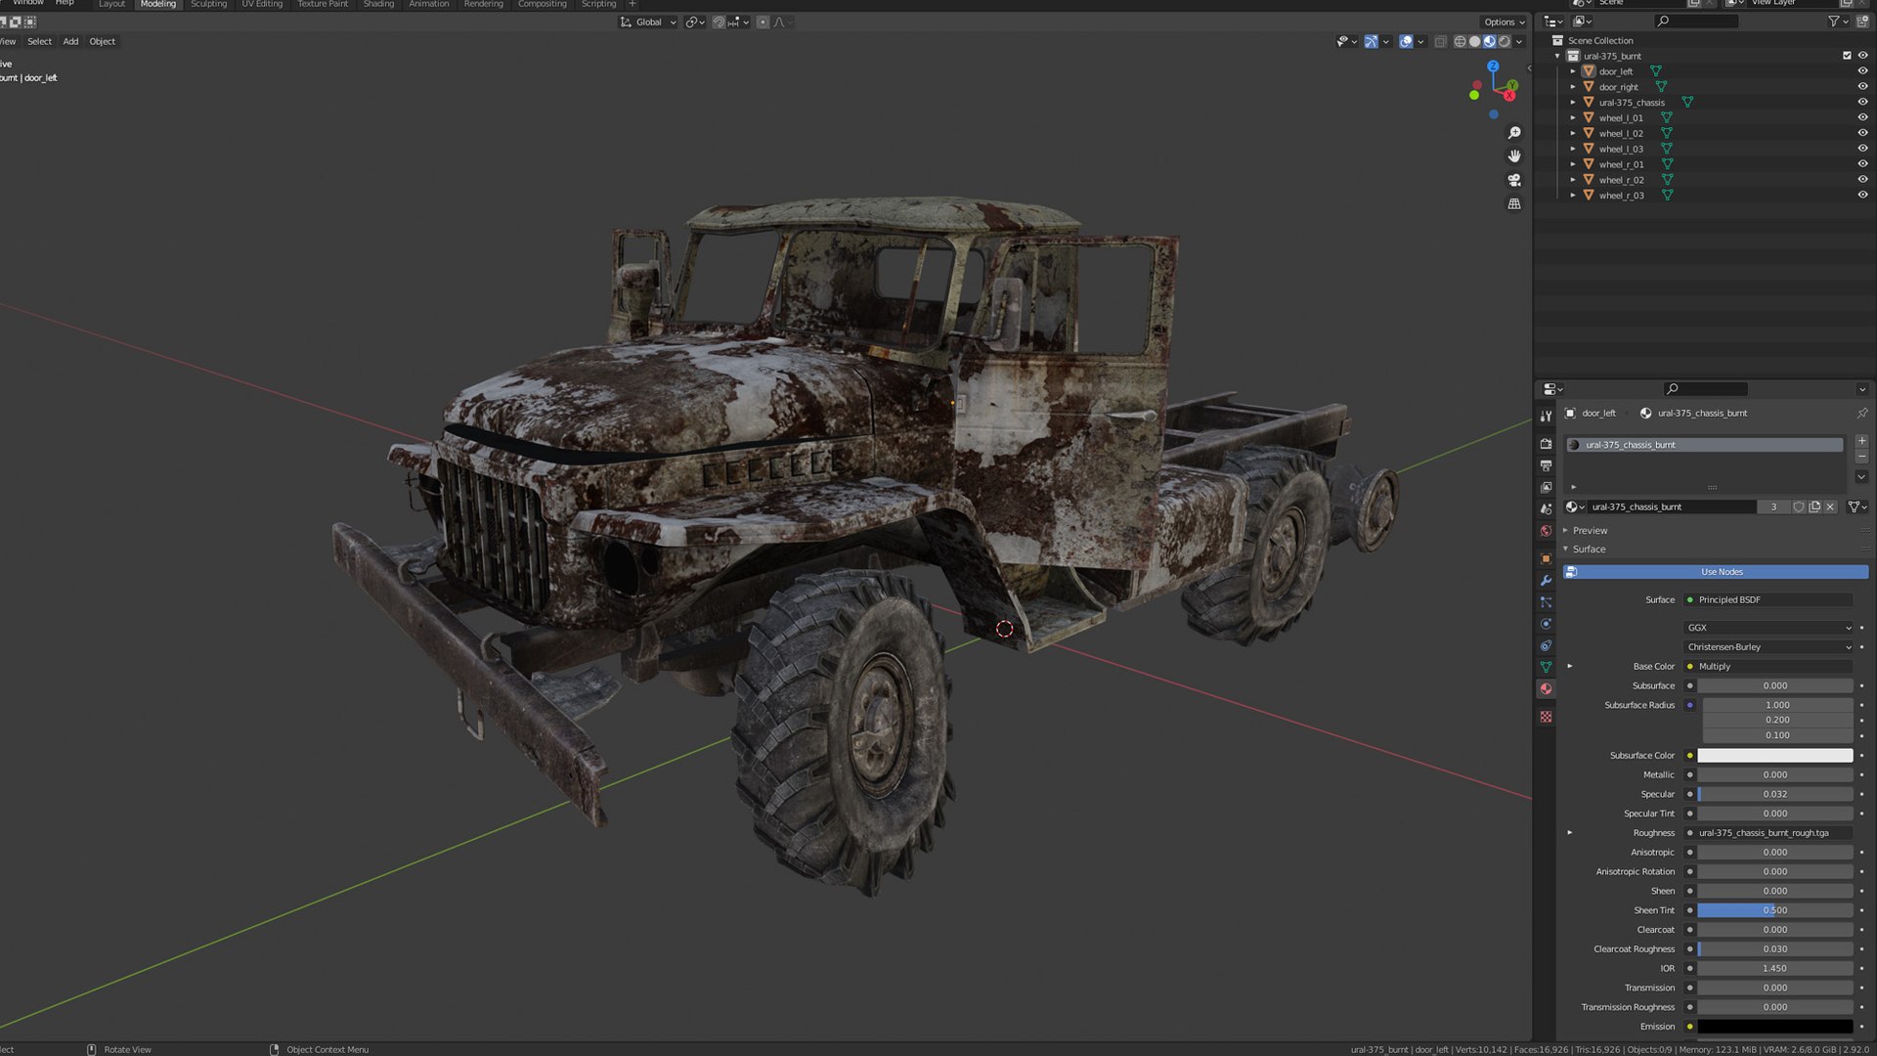Open the Render properties tab
The image size is (1877, 1056).
[1546, 444]
